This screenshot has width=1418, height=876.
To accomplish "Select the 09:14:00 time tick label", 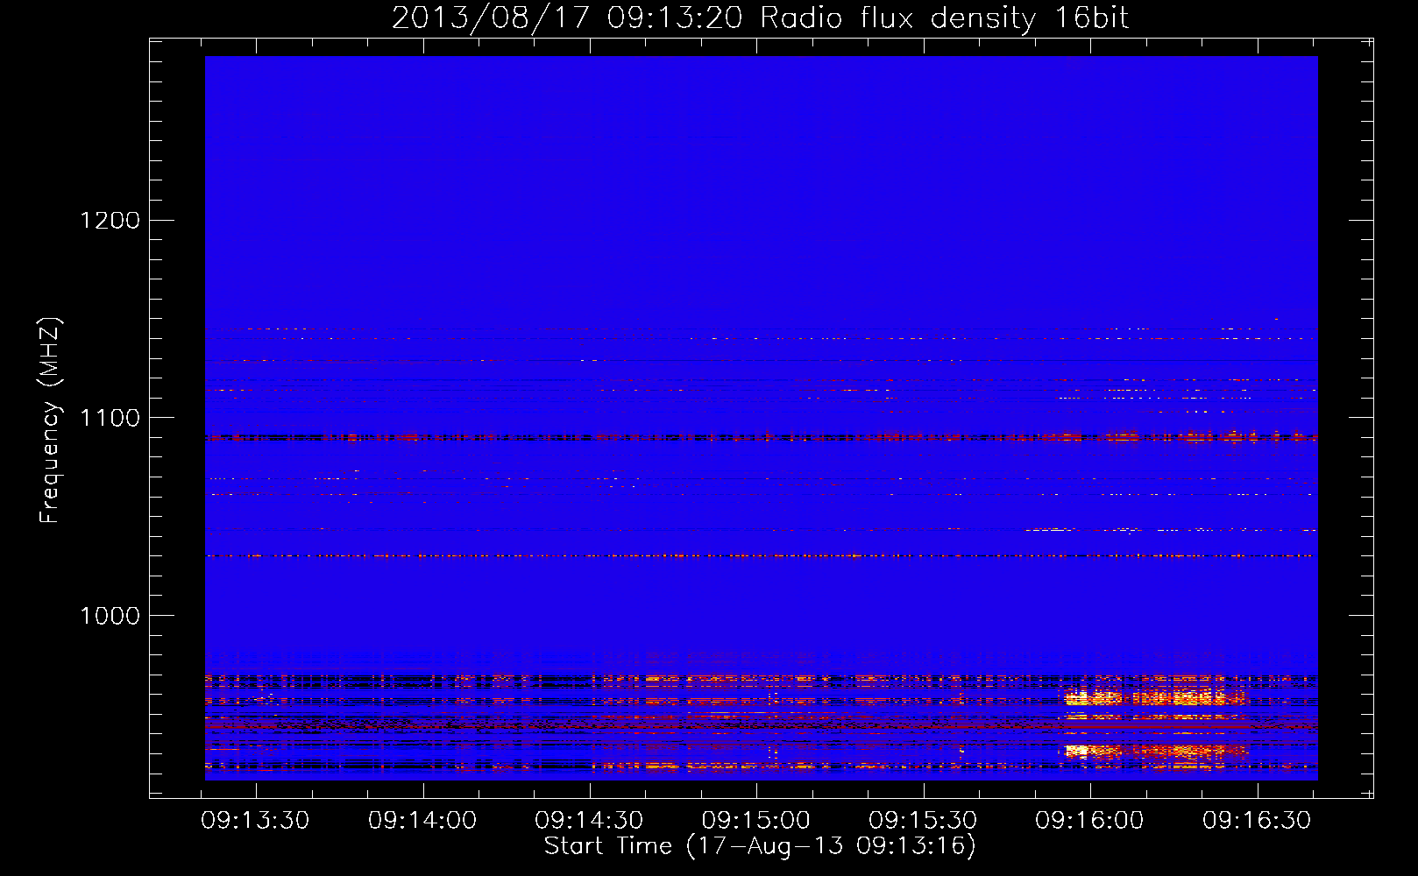I will tap(422, 820).
